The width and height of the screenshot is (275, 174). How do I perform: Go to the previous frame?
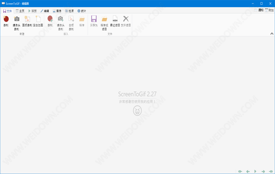[248, 171]
